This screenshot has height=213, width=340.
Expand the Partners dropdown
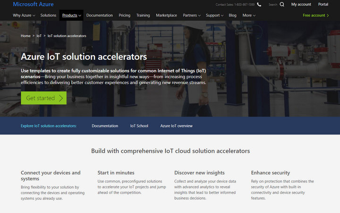(192, 16)
